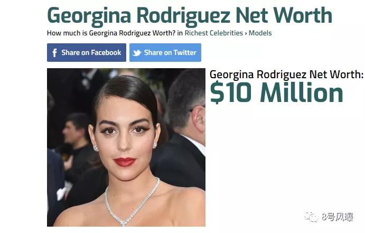Viewport: 365px width, 233px height.
Task: Click the 'Share on Facebook' text label
Action: point(91,53)
